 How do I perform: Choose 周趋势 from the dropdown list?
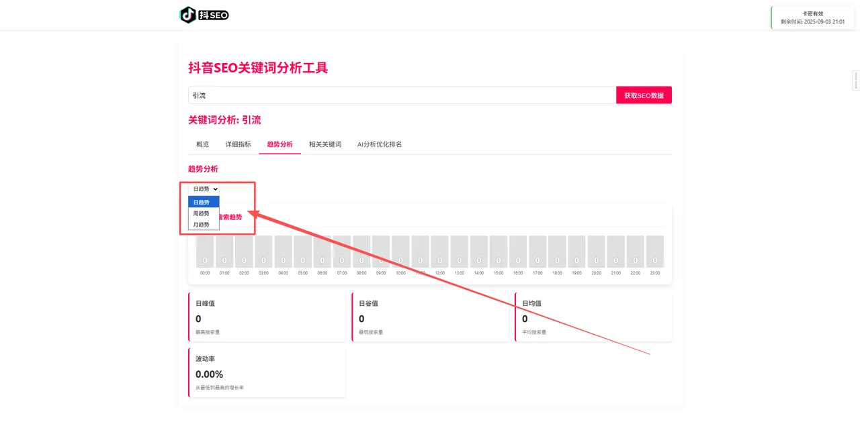[204, 213]
